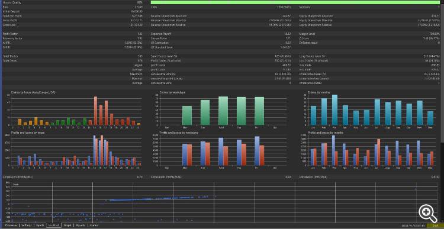
Task: Select the Gross Profit label
Action: tap(9, 21)
